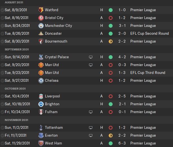Click the Doncaster club crest
Viewport: 173px width, 147px height.
coord(41,34)
